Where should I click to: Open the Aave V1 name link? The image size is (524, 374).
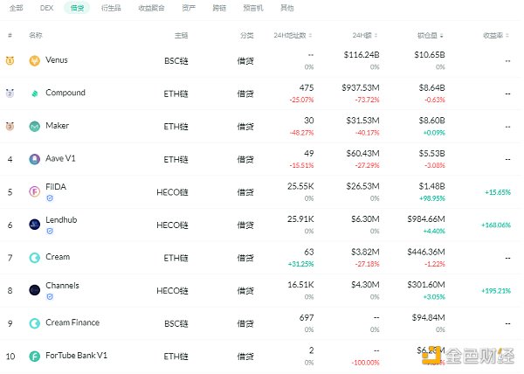60,158
